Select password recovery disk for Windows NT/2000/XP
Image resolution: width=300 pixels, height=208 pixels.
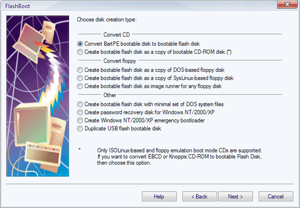[146, 112]
